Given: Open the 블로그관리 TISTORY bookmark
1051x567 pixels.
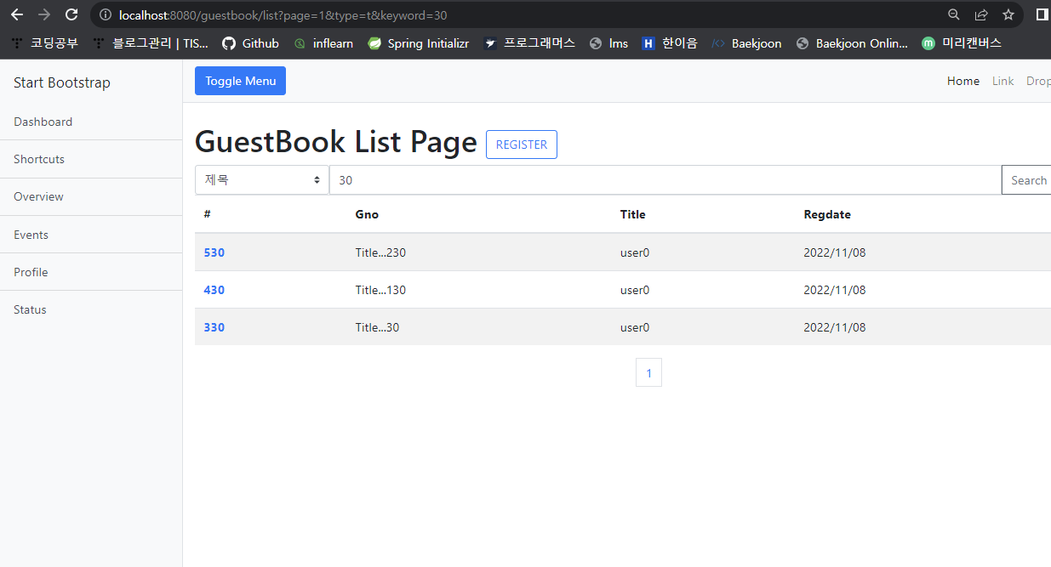Looking at the screenshot, I should pos(151,43).
